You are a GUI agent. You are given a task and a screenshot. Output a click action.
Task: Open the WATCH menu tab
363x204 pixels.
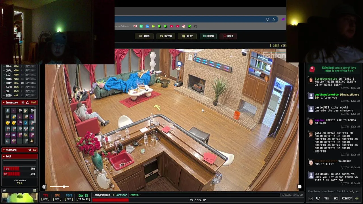[x=166, y=36]
